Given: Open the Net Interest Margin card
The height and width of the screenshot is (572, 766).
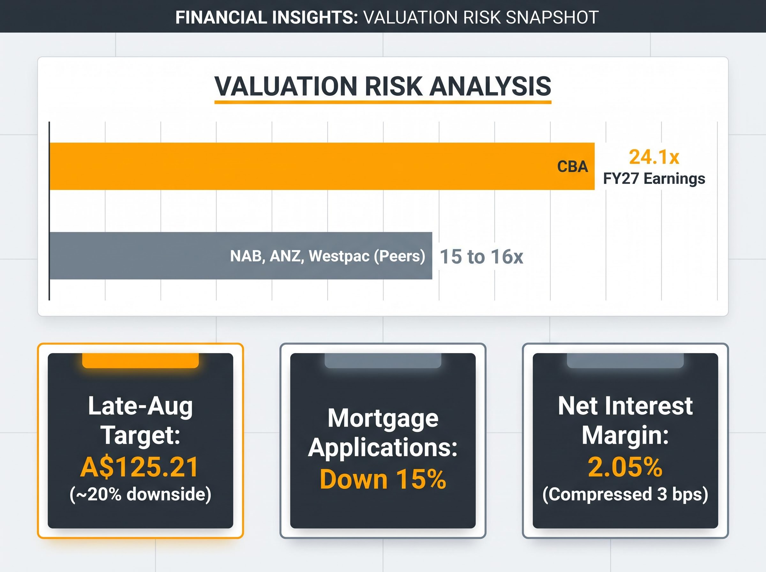Looking at the screenshot, I should point(625,441).
